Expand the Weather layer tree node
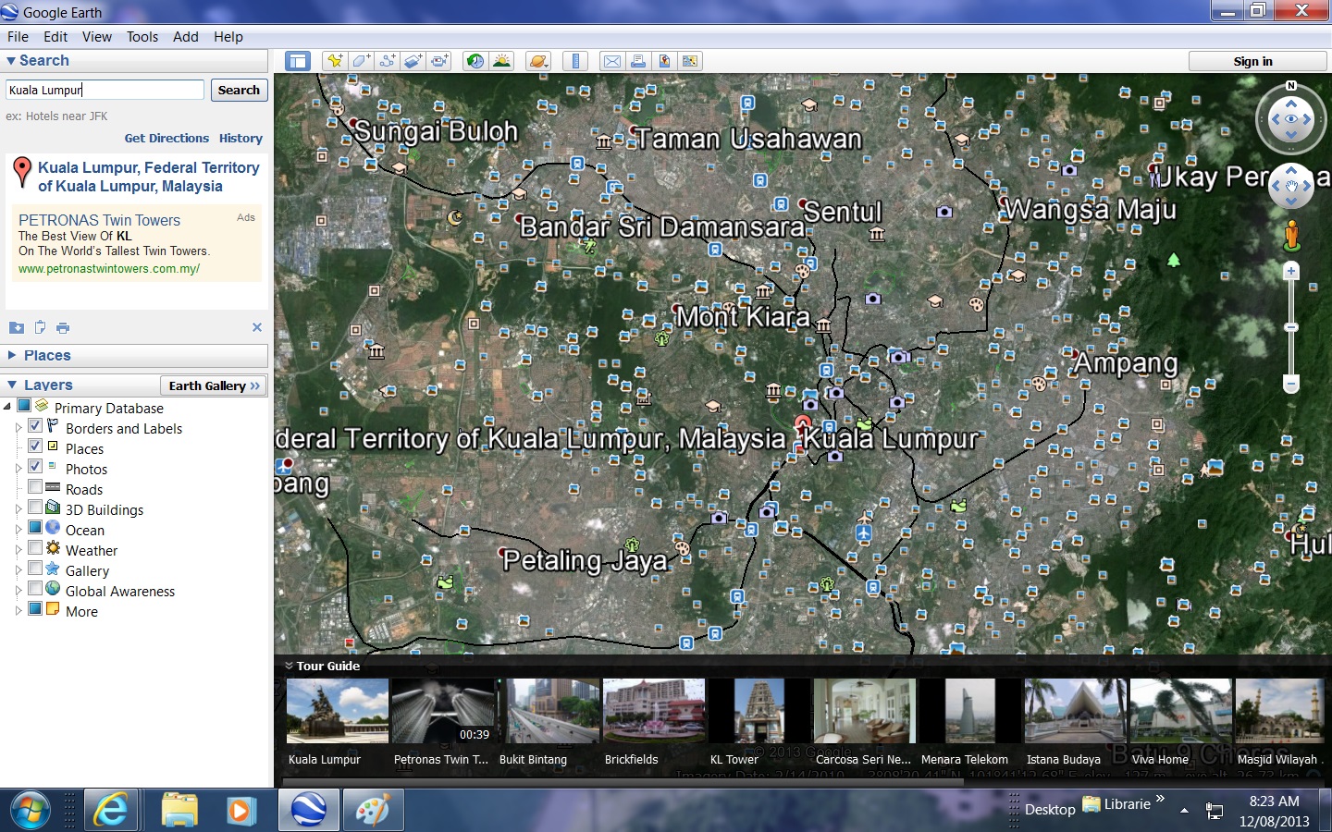The height and width of the screenshot is (832, 1332). (18, 551)
